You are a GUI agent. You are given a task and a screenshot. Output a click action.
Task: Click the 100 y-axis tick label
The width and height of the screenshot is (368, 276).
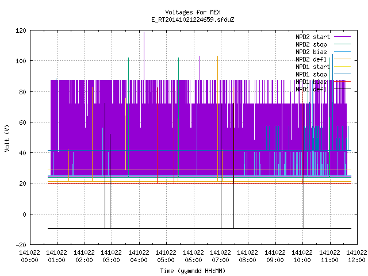click(x=21, y=62)
